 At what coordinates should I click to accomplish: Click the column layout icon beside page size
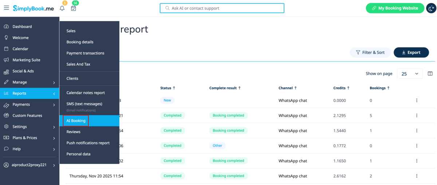[x=430, y=73]
